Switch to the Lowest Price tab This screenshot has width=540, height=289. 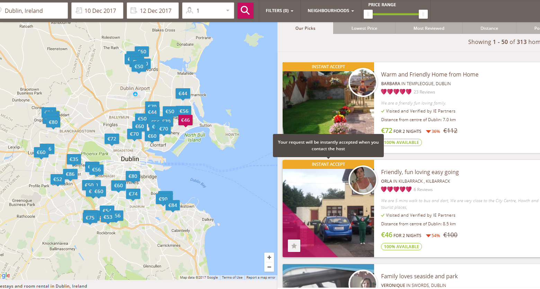(364, 28)
